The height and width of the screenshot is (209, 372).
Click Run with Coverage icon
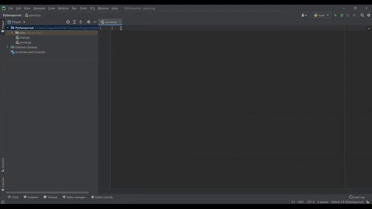[x=348, y=16]
